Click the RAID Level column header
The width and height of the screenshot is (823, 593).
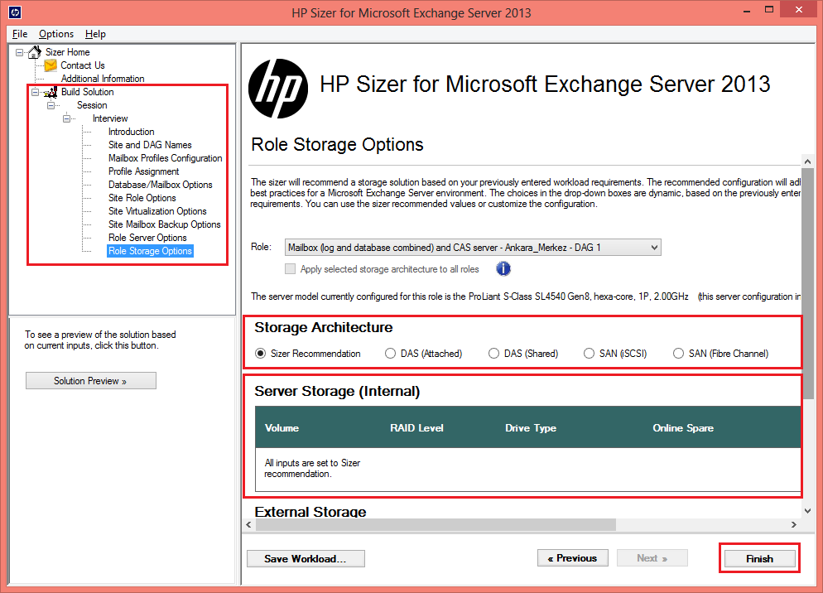click(416, 428)
